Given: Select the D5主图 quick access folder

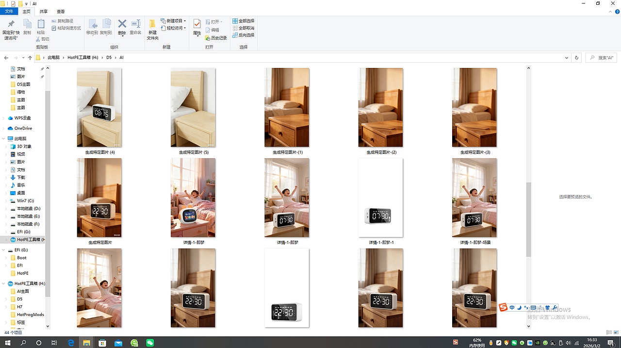Looking at the screenshot, I should [20, 84].
